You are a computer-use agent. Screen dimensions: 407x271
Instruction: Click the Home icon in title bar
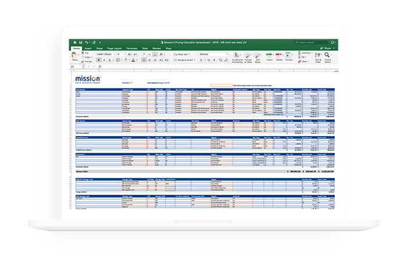coord(75,42)
